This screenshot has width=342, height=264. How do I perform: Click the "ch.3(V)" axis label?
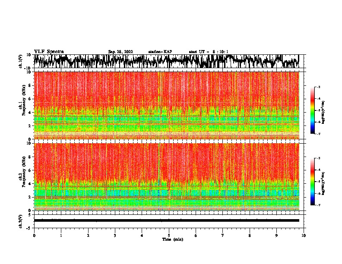21,222
